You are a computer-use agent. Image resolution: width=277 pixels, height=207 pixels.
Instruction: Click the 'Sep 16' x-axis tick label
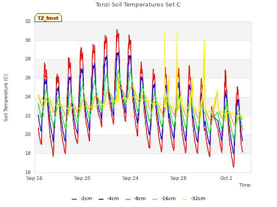pyautogui.click(x=35, y=178)
